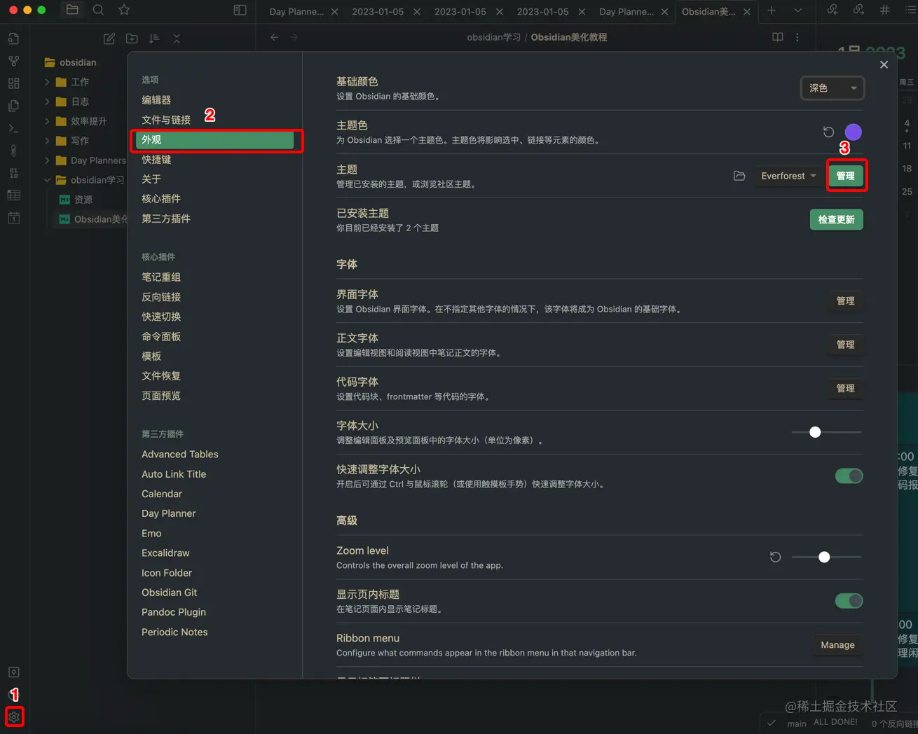The image size is (918, 734).
Task: Expand the 效率提升 folder
Action: 47,121
